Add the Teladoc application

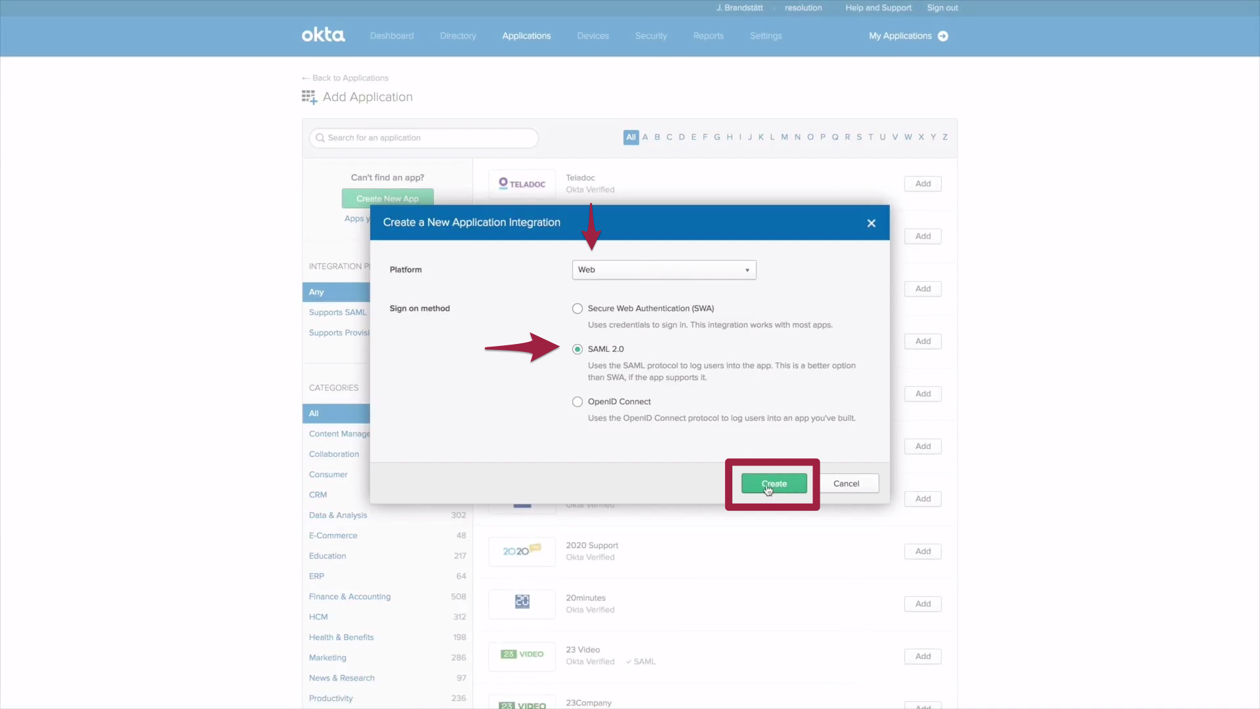click(923, 184)
